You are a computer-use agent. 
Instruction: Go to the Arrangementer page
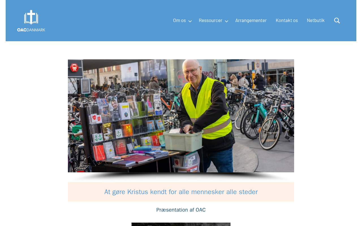click(x=251, y=20)
